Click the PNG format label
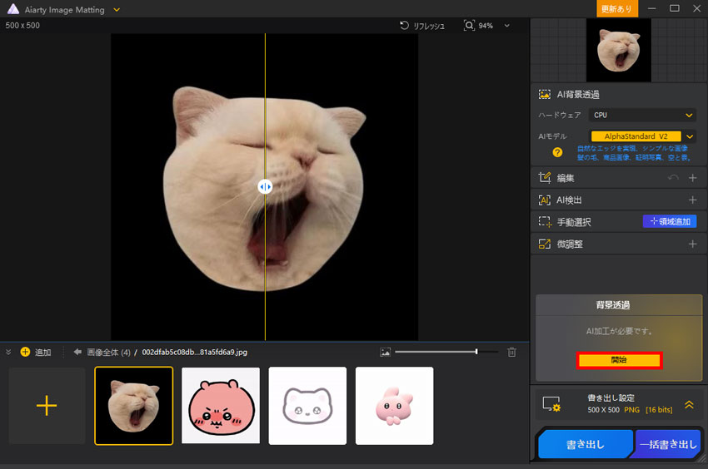The width and height of the screenshot is (708, 469). pos(631,410)
